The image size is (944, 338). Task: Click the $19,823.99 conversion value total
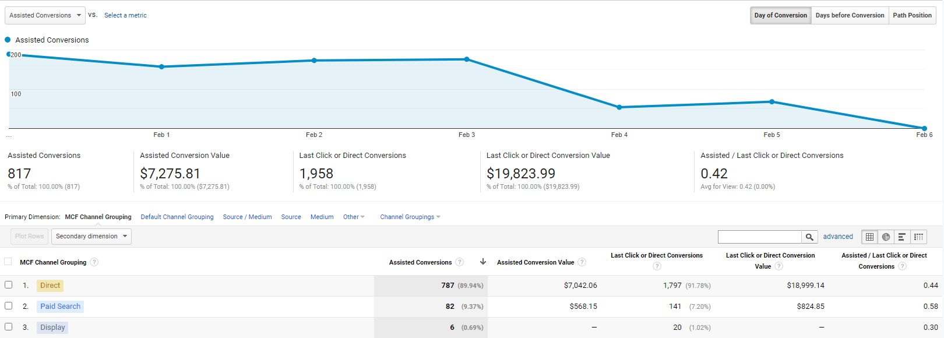coord(521,174)
